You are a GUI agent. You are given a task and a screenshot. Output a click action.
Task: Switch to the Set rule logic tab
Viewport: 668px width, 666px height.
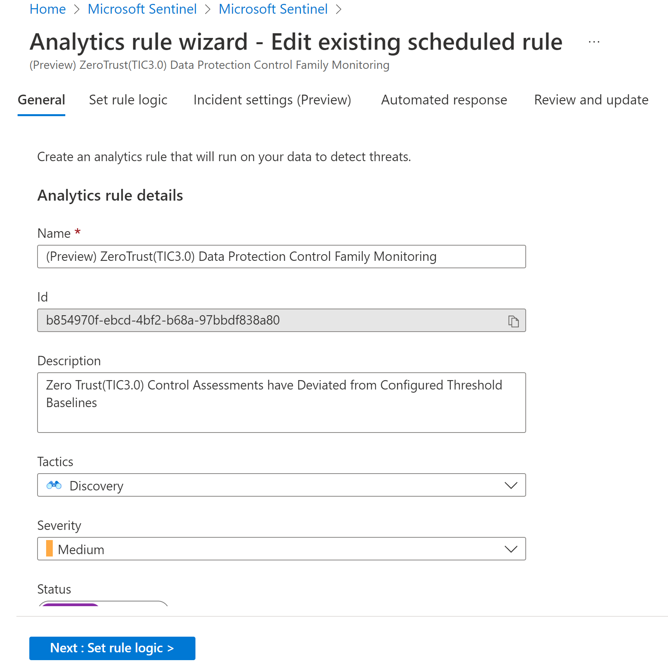pos(128,100)
